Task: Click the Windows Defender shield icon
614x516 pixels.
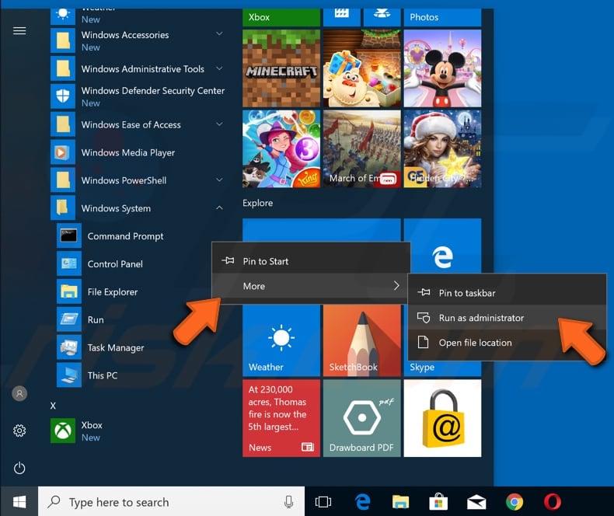Action: point(63,96)
